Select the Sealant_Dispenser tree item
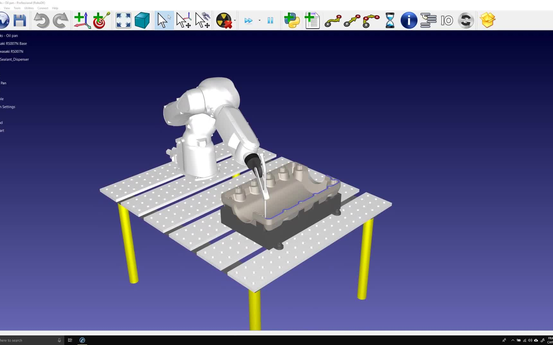 [x=15, y=59]
